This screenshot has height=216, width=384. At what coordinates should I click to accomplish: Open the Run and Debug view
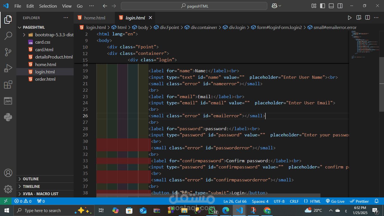click(8, 68)
